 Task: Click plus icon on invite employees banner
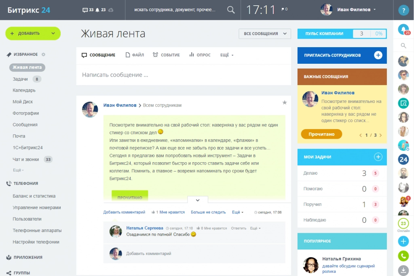pyautogui.click(x=378, y=55)
